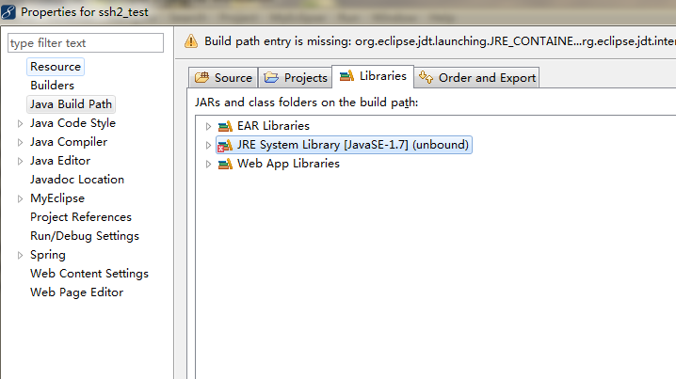Click the EAR Libraries library icon
Screen dimensions: 676x379
[x=225, y=126]
